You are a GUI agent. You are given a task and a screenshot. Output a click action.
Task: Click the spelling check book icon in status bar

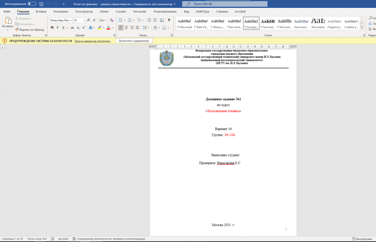(53, 239)
